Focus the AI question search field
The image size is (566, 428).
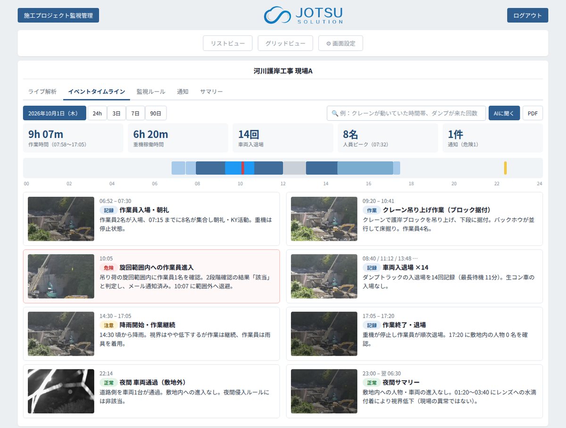click(406, 113)
